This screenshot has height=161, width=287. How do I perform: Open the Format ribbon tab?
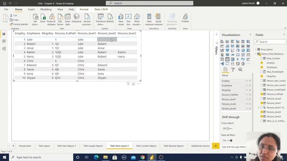(84, 9)
